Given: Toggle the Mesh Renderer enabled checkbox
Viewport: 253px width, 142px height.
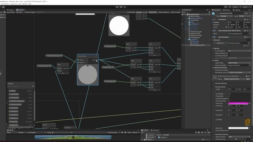Looking at the screenshot, I should click(217, 37).
